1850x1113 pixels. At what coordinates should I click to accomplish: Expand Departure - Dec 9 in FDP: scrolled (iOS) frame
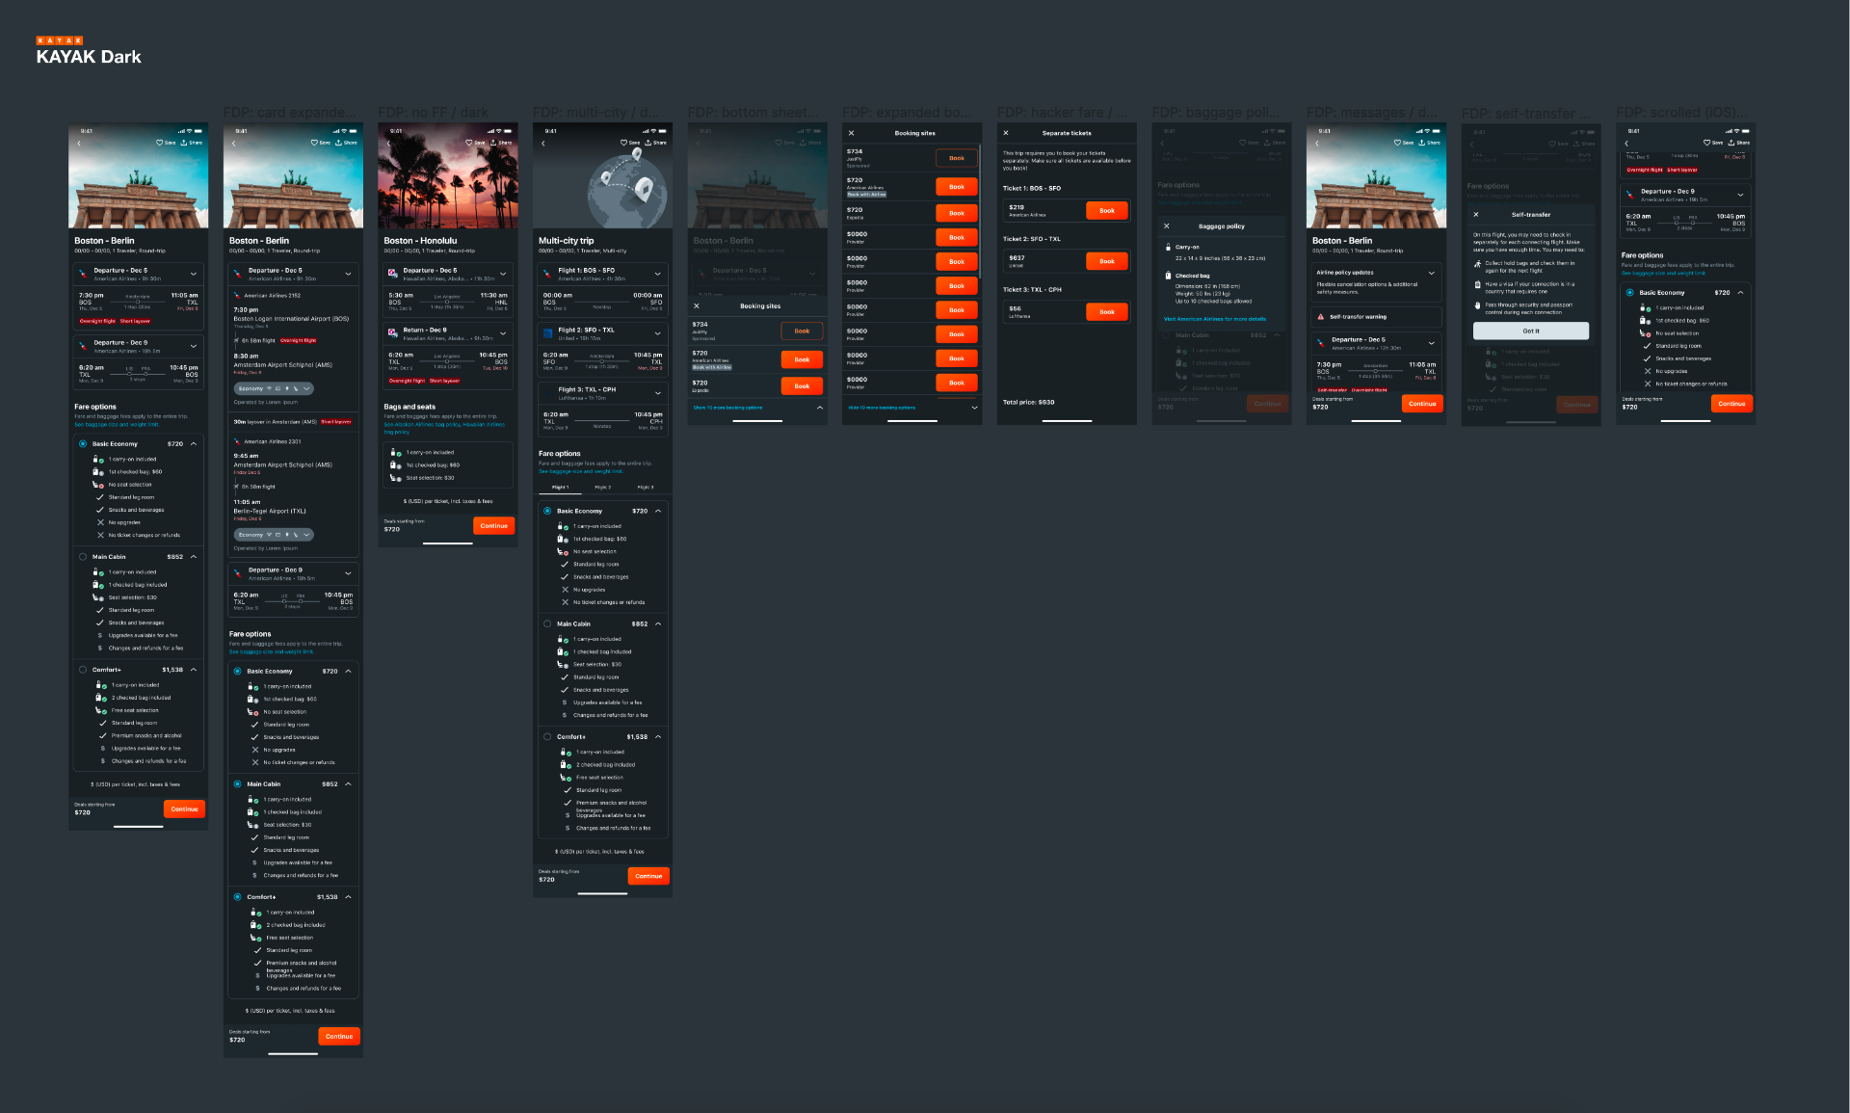(1740, 195)
